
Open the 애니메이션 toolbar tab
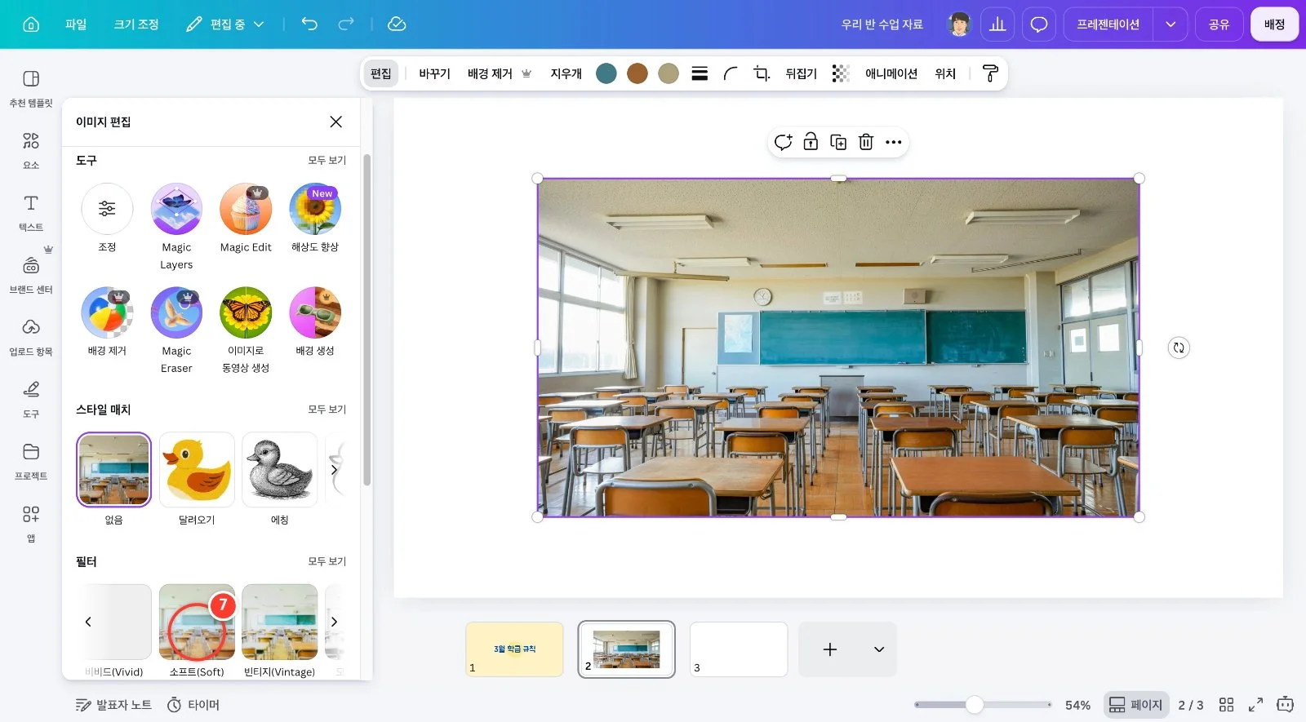(x=891, y=73)
